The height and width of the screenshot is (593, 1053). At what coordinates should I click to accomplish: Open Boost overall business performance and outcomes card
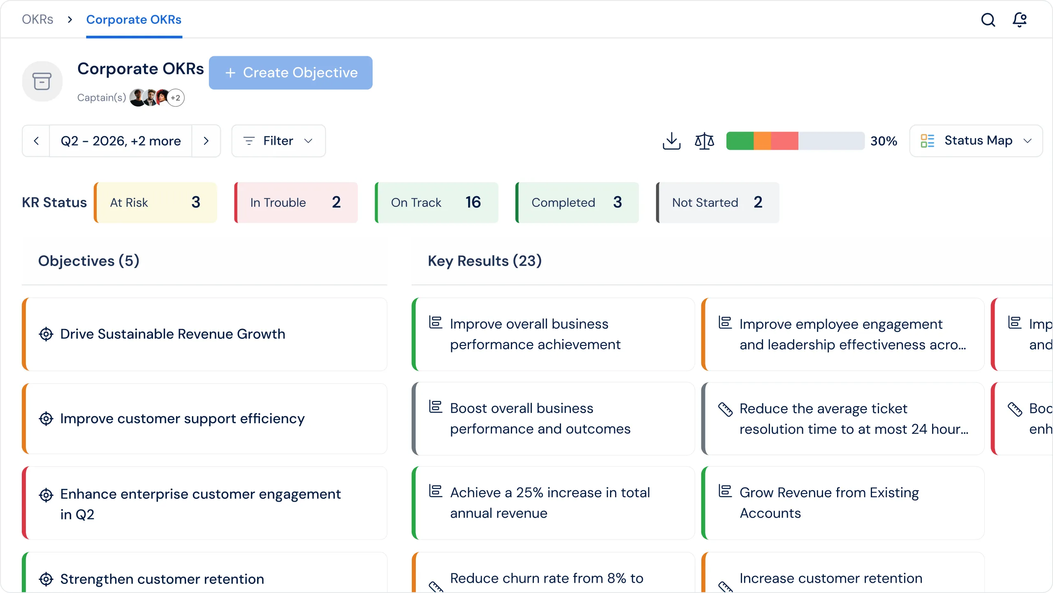pos(553,419)
